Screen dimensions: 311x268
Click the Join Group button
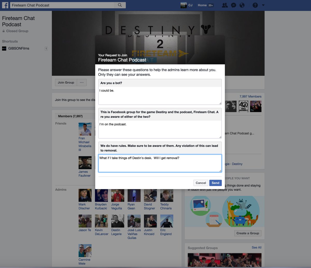click(66, 82)
